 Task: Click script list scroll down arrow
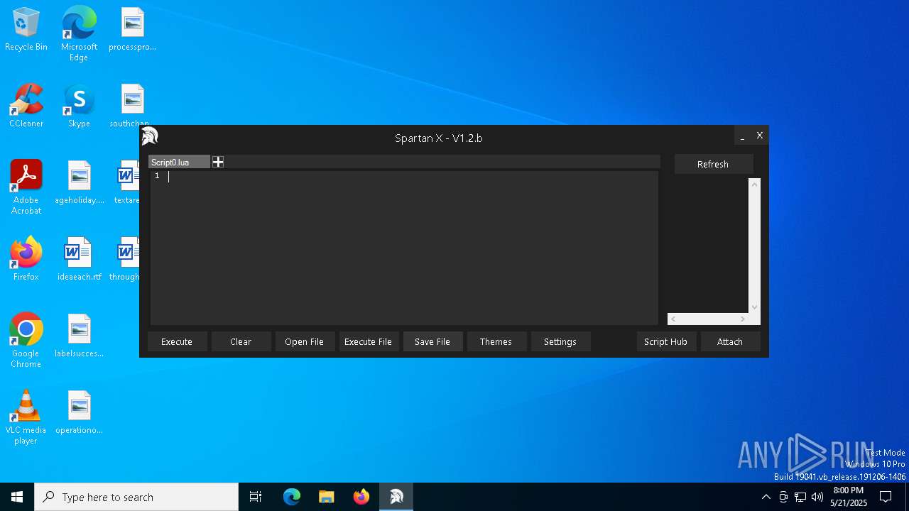click(754, 307)
